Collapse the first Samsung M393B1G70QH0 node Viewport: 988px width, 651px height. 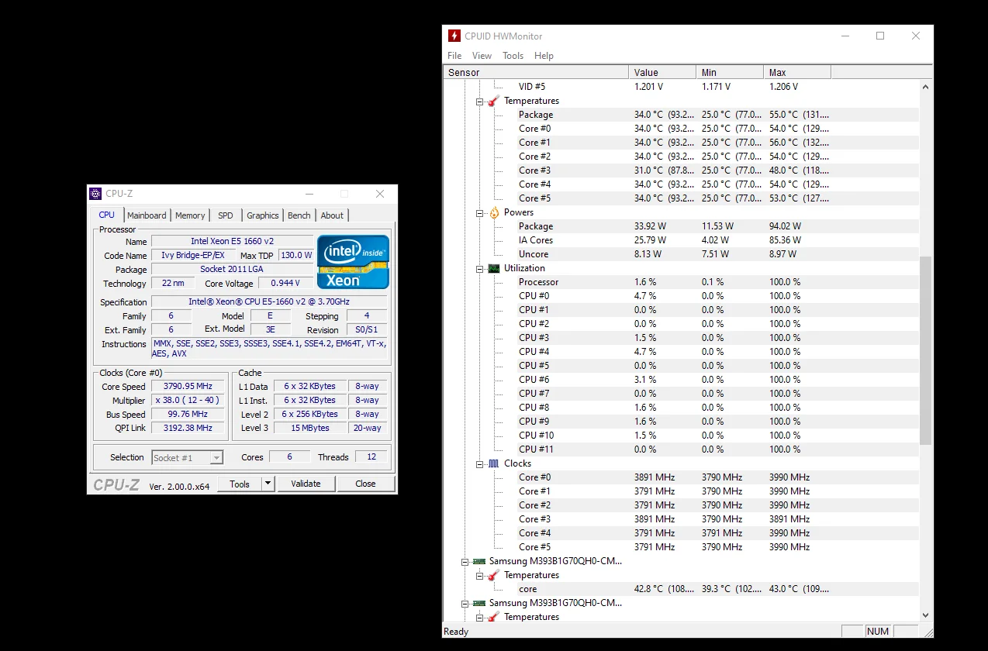click(465, 562)
